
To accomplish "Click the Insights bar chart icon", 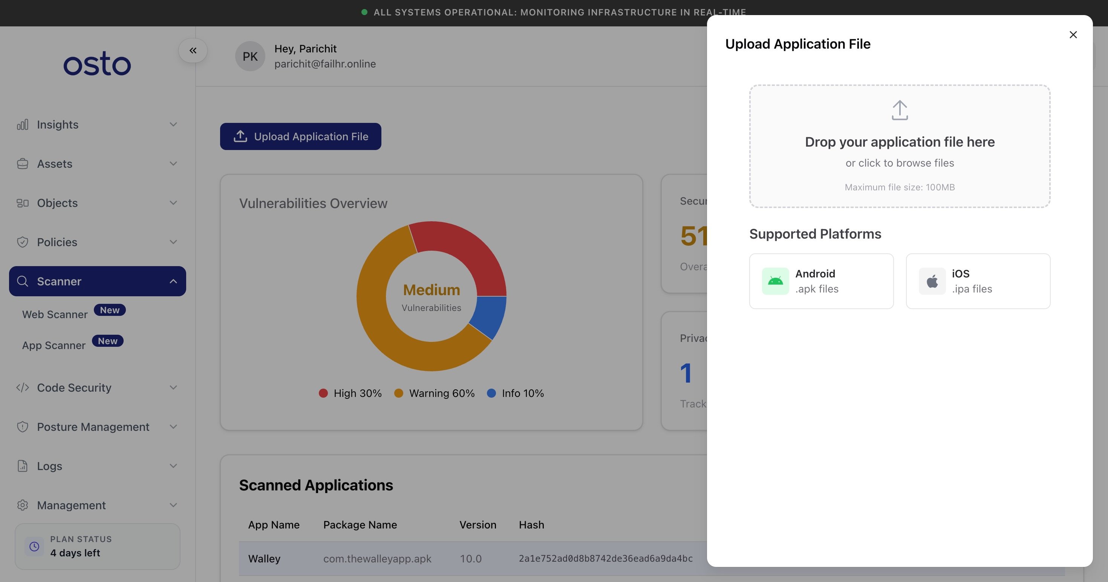I will (22, 124).
